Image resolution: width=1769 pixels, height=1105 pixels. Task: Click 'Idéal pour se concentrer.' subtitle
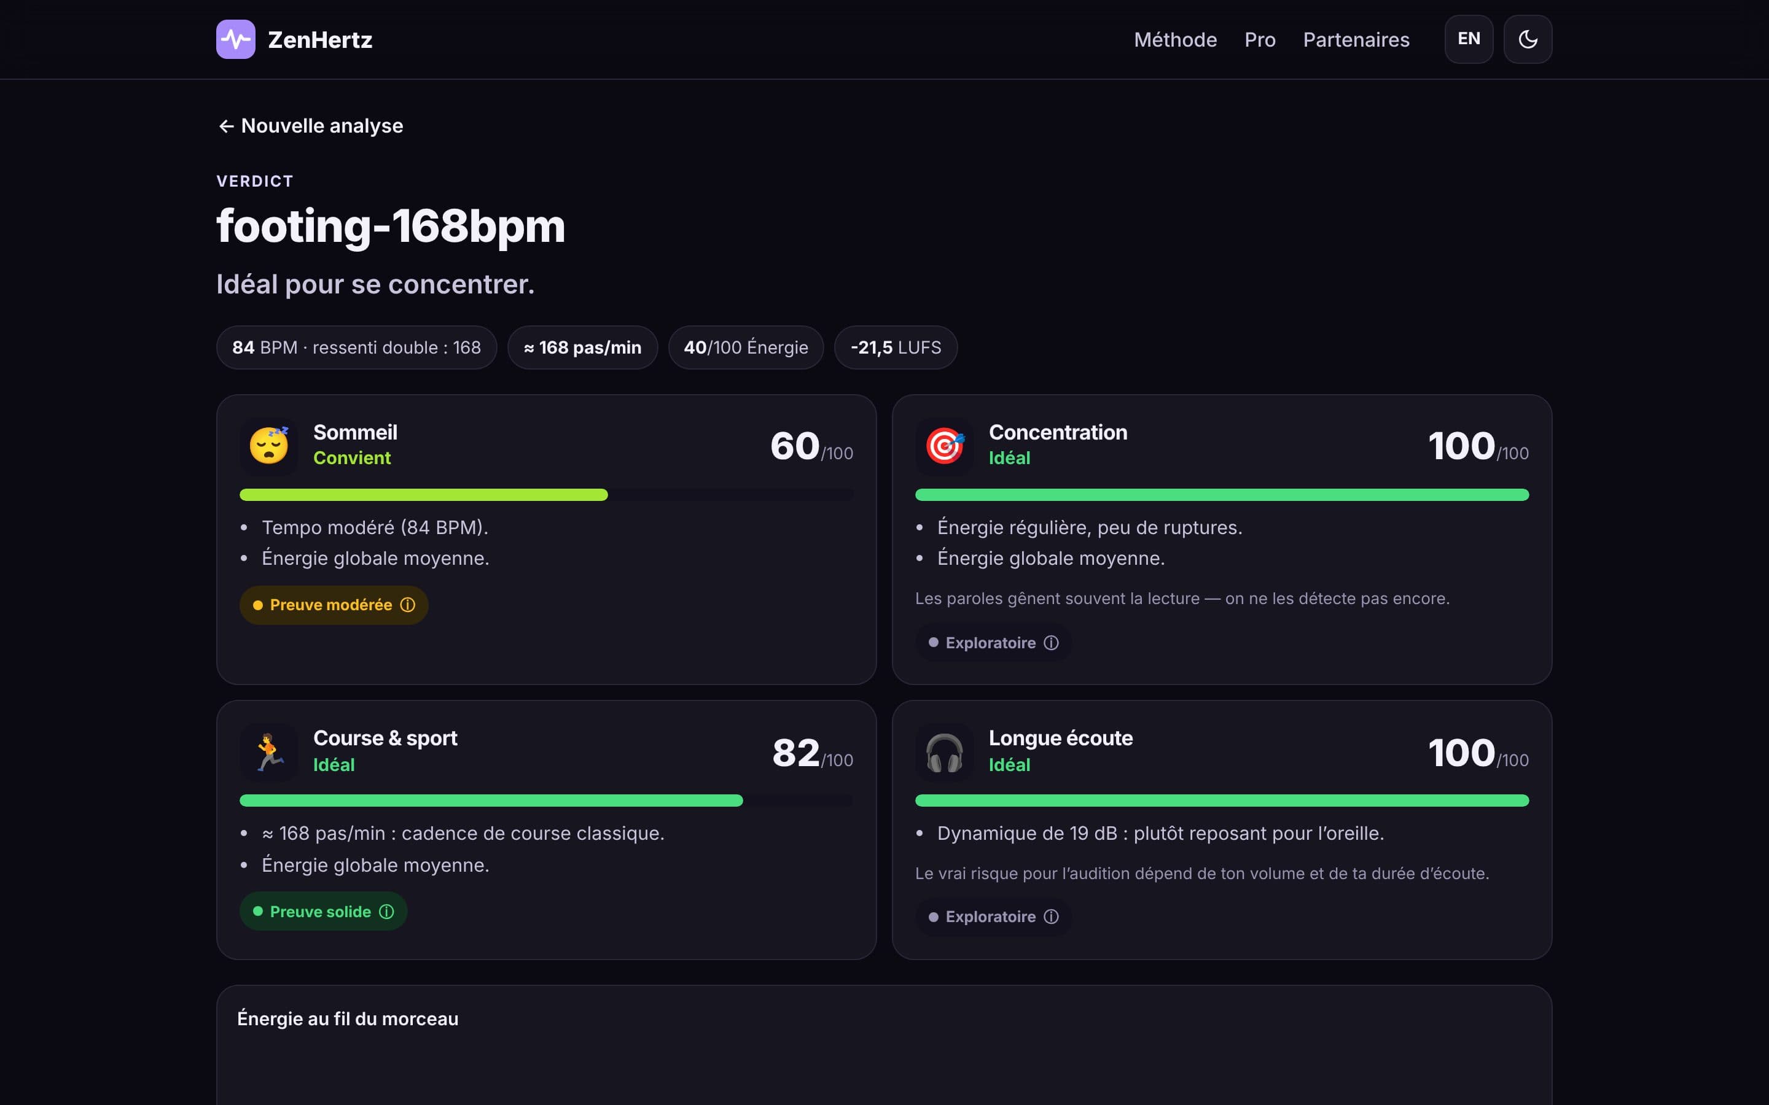coord(376,284)
